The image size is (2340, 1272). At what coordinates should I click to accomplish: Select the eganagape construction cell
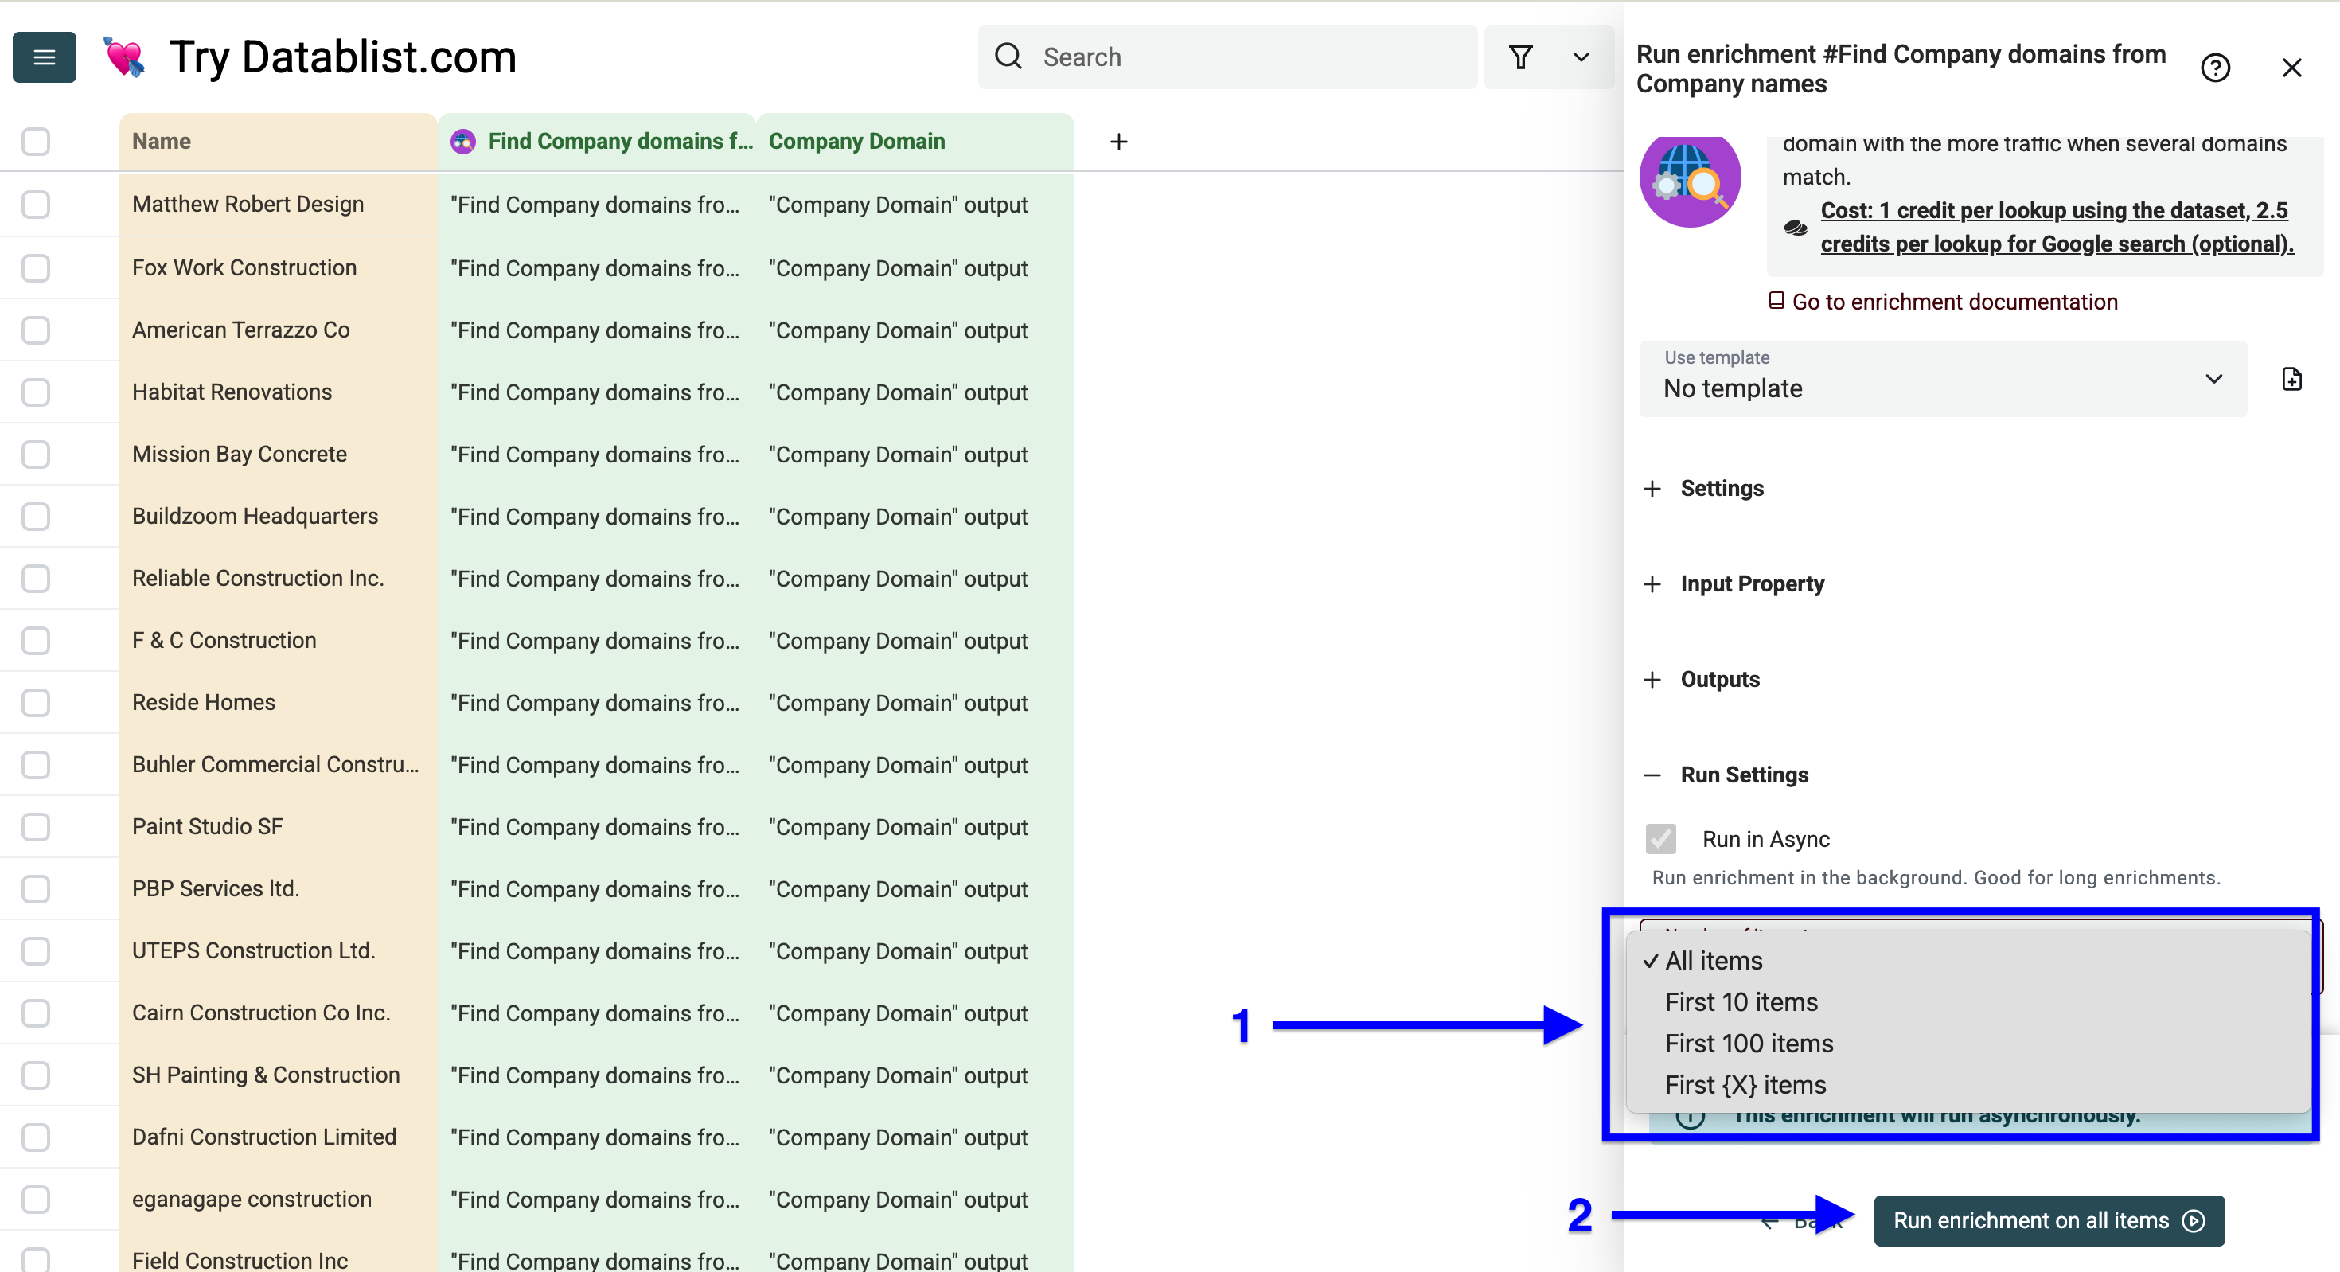pyautogui.click(x=278, y=1200)
